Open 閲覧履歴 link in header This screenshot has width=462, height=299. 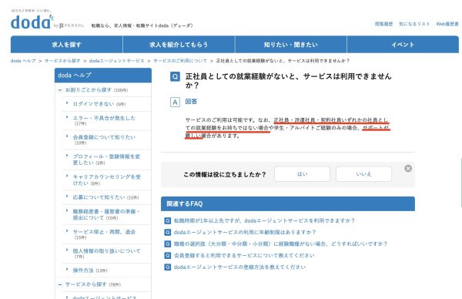click(x=383, y=24)
